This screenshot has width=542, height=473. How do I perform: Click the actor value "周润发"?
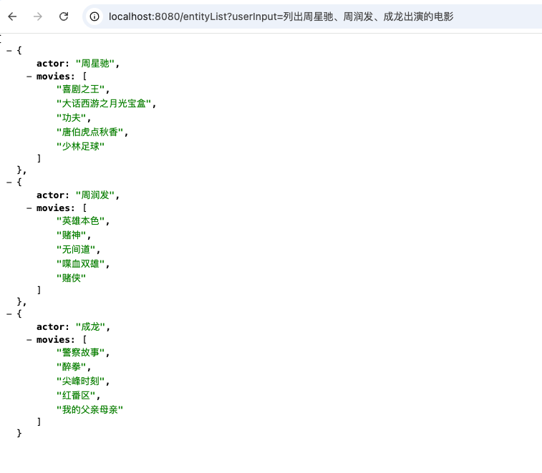(x=95, y=195)
